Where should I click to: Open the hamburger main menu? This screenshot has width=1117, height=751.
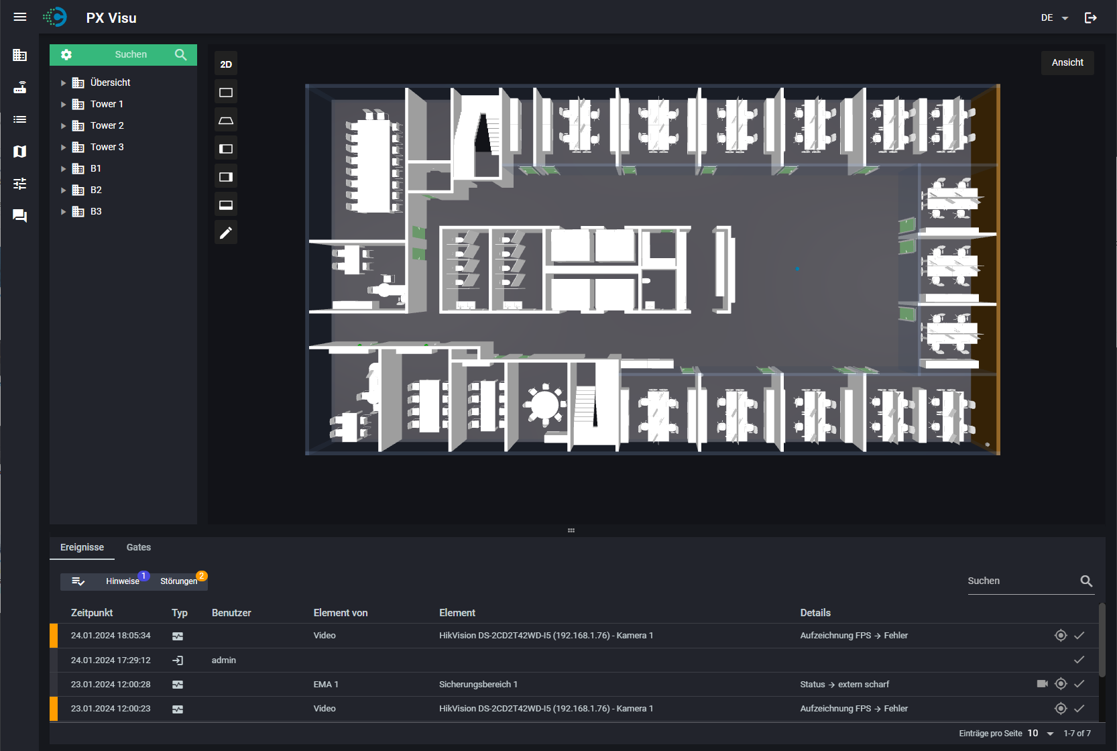click(x=20, y=17)
